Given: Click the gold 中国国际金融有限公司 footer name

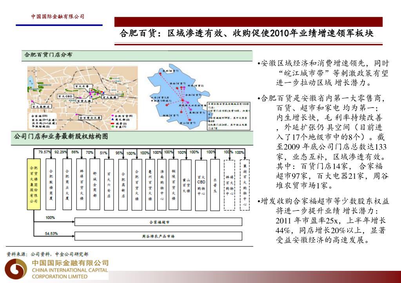Looking at the screenshot, I should pos(70,263).
